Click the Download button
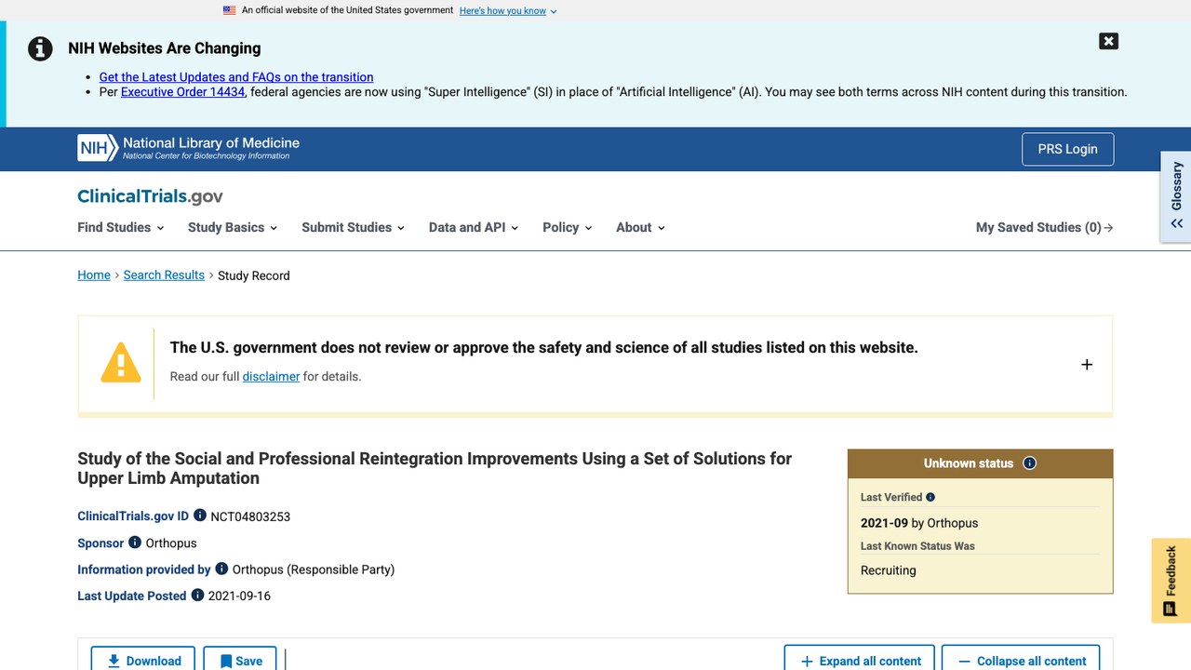1191x670 pixels. pyautogui.click(x=143, y=659)
